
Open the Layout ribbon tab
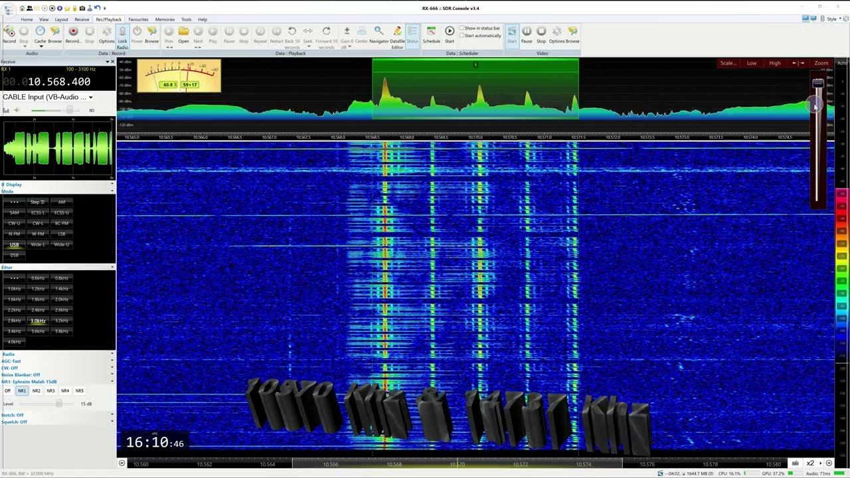(61, 19)
